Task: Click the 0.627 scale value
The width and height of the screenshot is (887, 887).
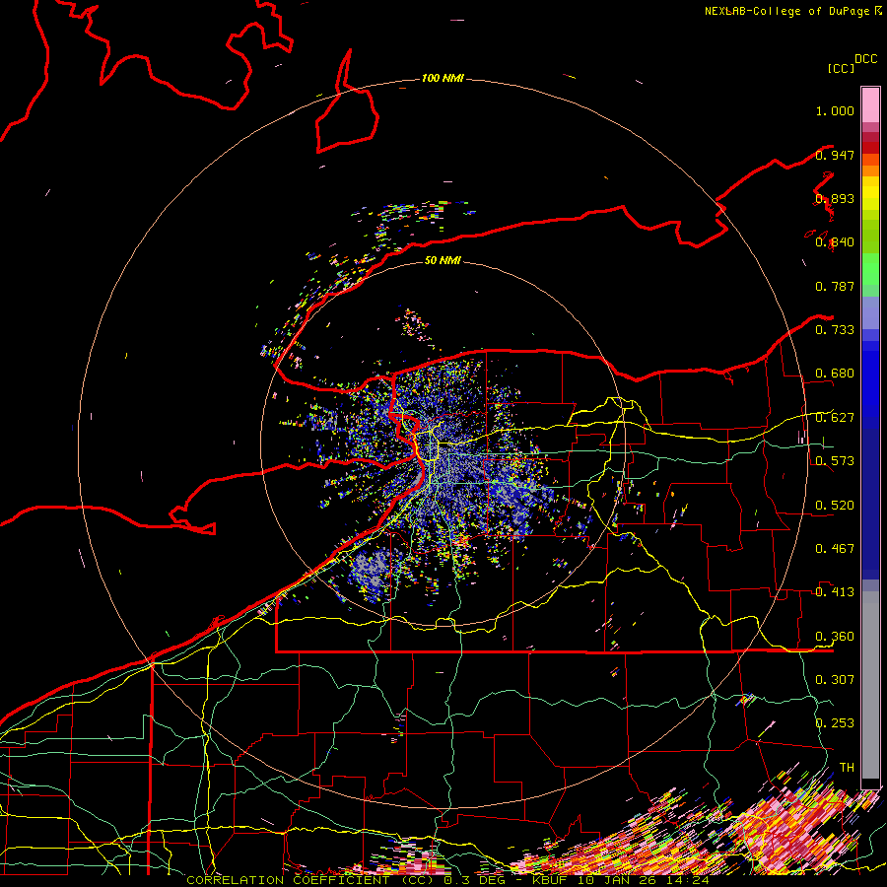Action: pyautogui.click(x=835, y=418)
